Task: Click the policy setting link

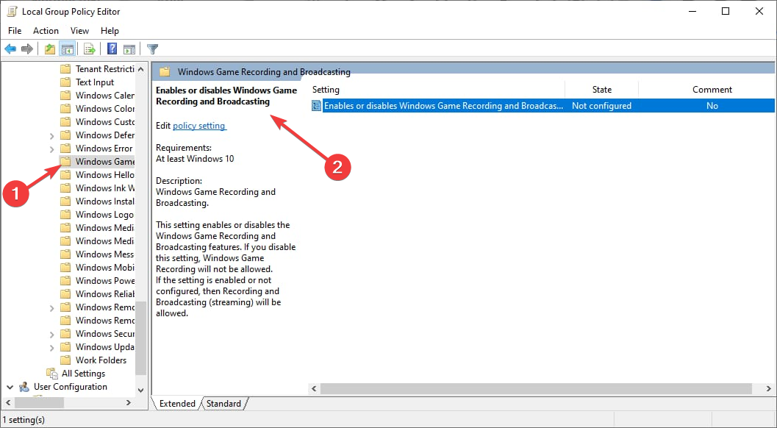Action: click(199, 126)
